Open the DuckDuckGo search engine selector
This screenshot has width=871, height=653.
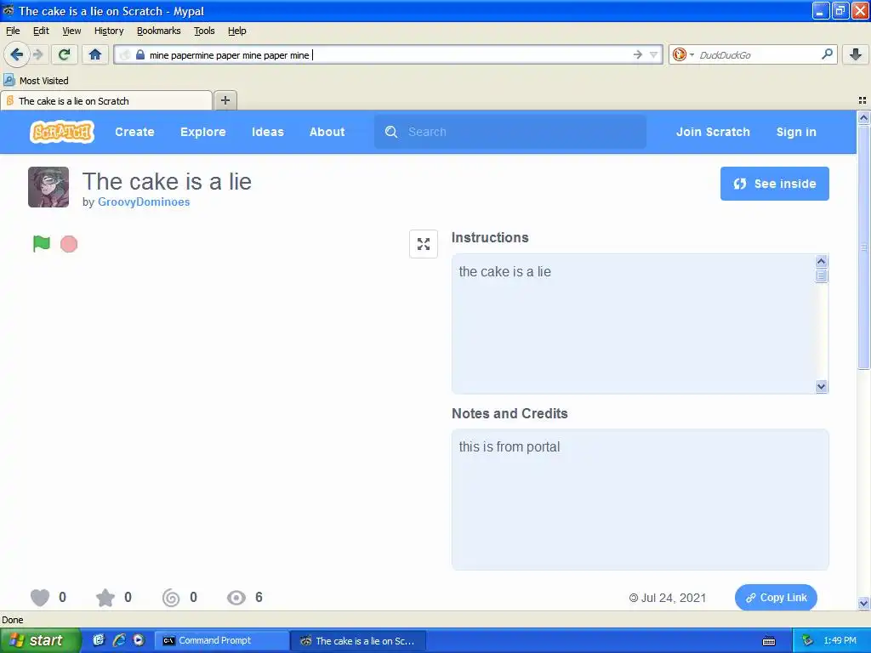[x=683, y=54]
